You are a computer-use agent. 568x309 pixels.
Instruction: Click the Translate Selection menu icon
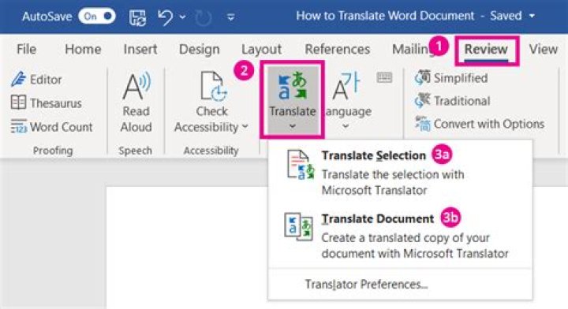[x=301, y=165]
